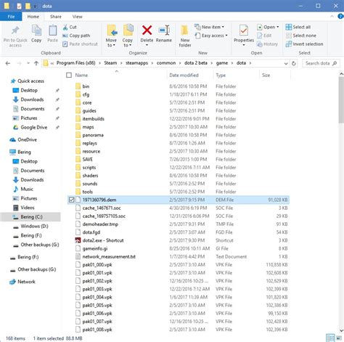
Task: Open the Help question mark icon
Action: [340, 16]
